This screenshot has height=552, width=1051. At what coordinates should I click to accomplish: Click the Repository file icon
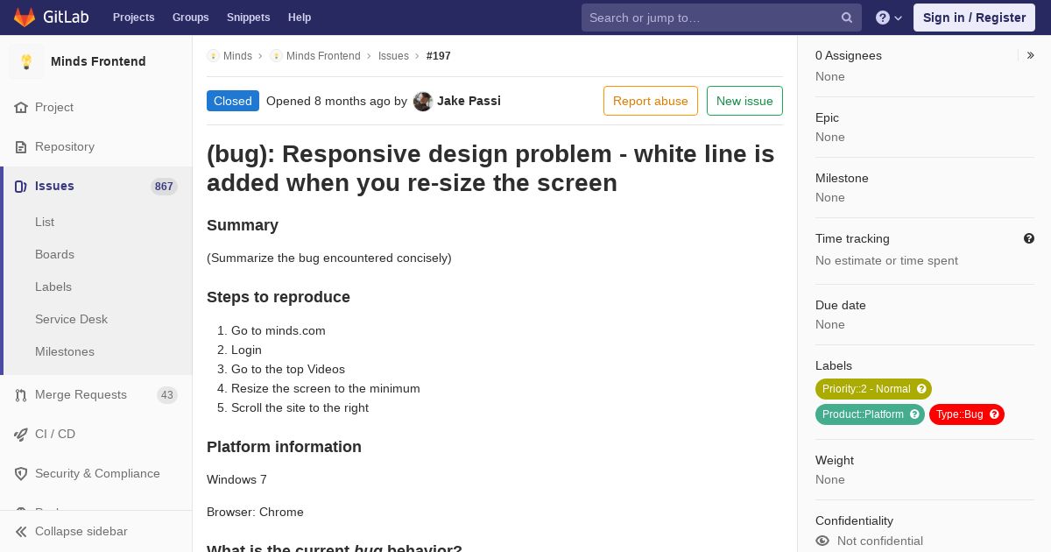tap(21, 147)
